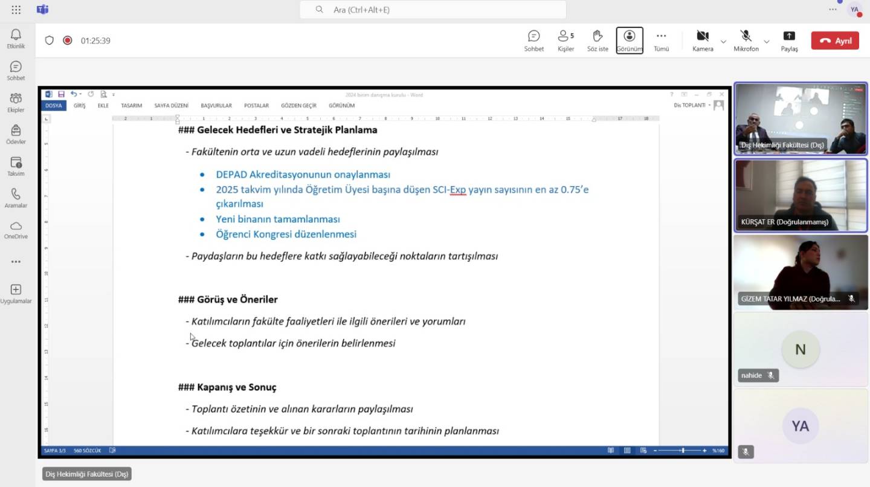Screen dimensions: 870x487
Task: Toggle the Kamera camera on
Action: click(x=703, y=40)
